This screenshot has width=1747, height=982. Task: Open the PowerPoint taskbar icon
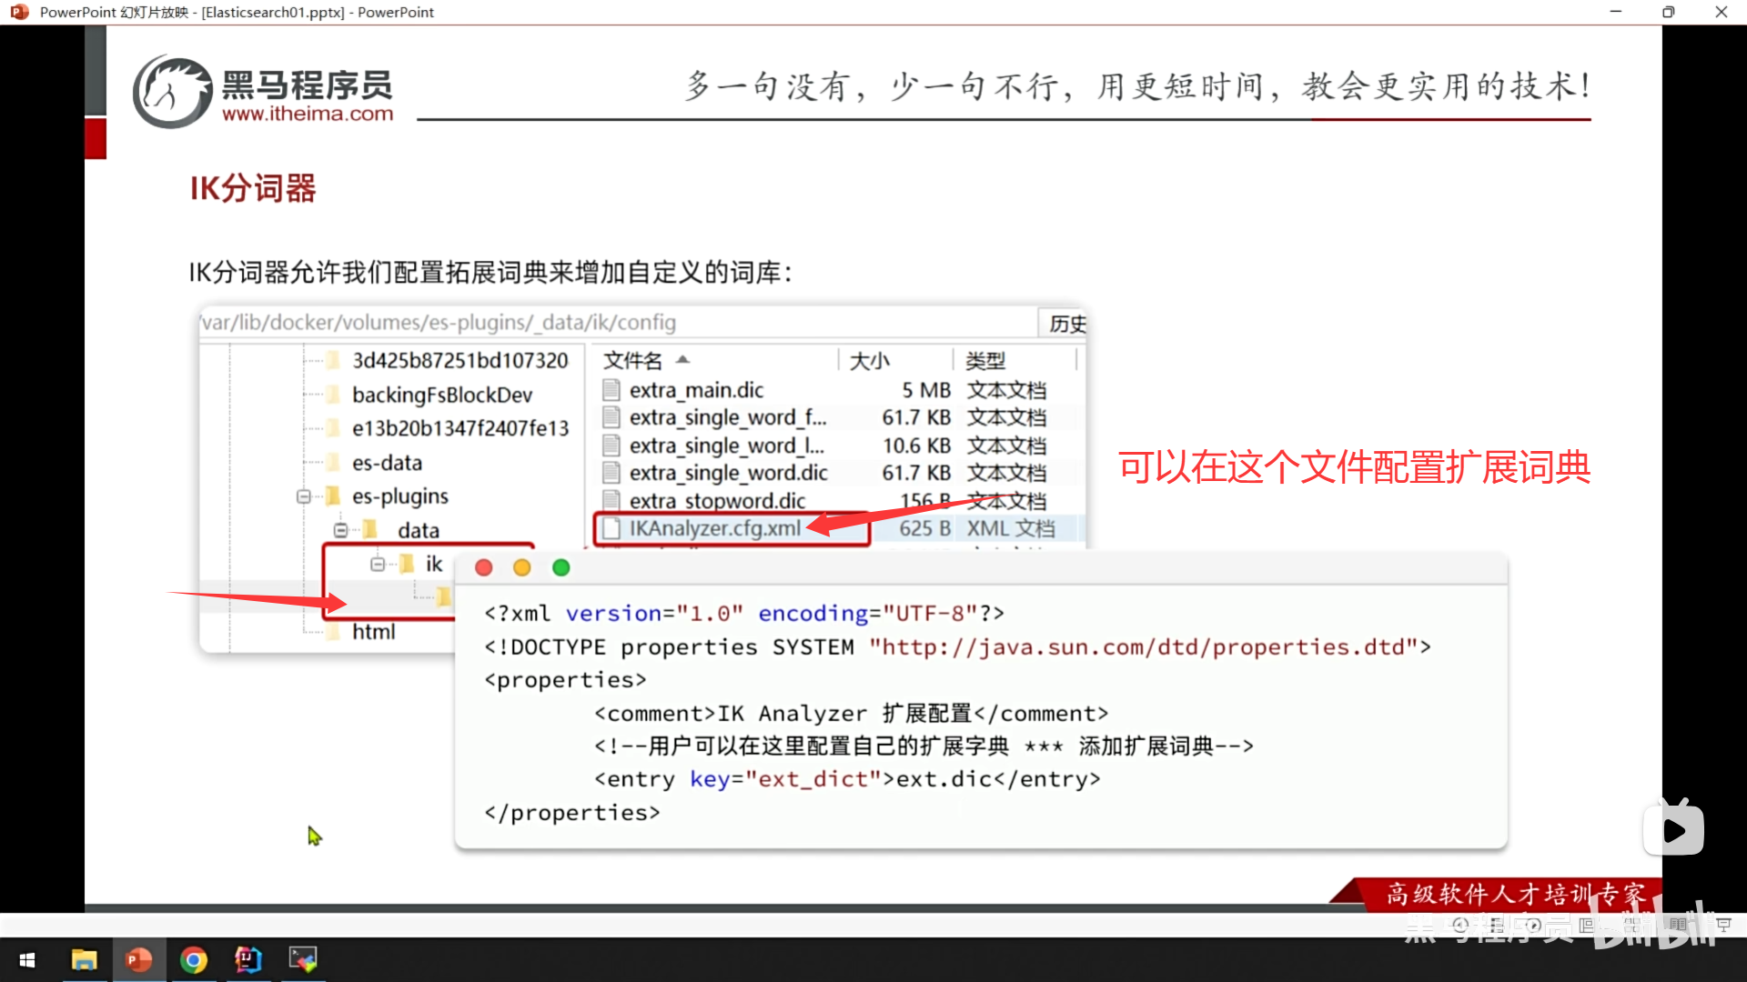click(138, 959)
